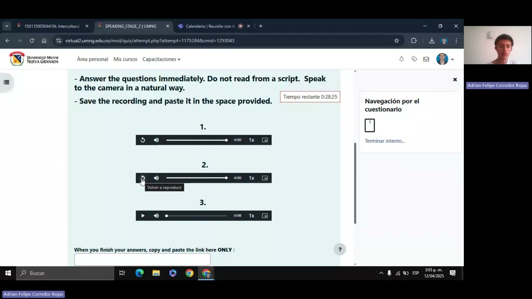The image size is (532, 299).
Task: Click Terminar intento link
Action: pyautogui.click(x=385, y=141)
